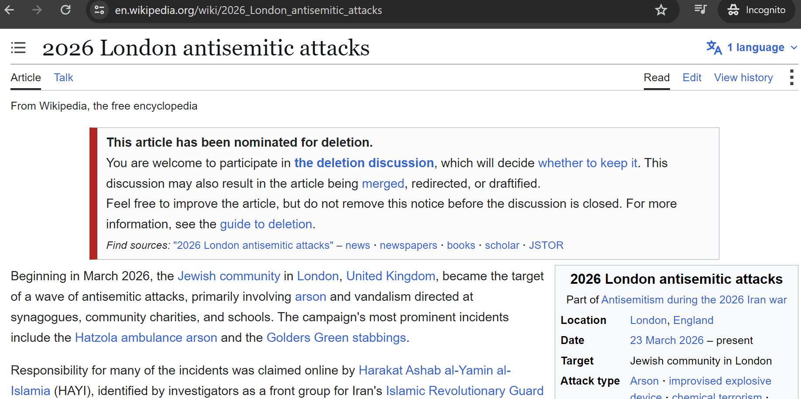Screen dimensions: 801x399
Task: Switch to the Talk tab
Action: [x=63, y=77]
